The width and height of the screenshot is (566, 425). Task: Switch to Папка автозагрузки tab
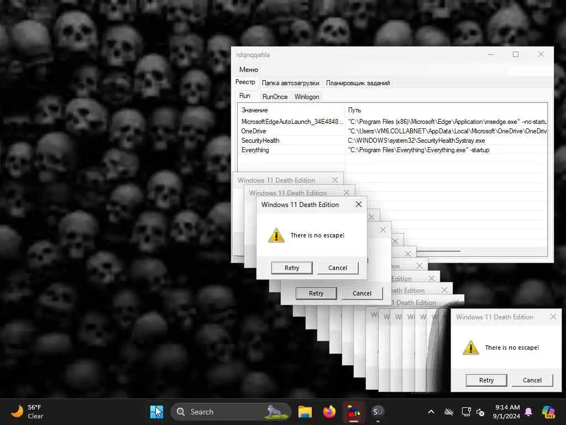pos(291,83)
